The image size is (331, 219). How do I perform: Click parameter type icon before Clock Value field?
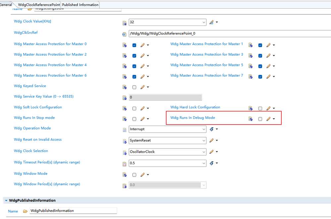(125, 23)
